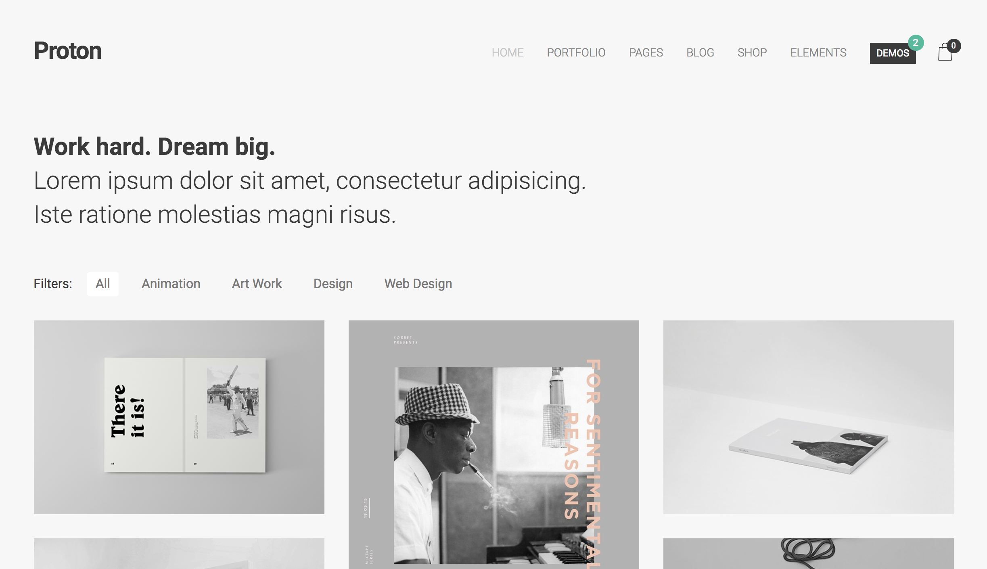Expand the ELEMENTS navigation dropdown
This screenshot has width=987, height=569.
(818, 52)
